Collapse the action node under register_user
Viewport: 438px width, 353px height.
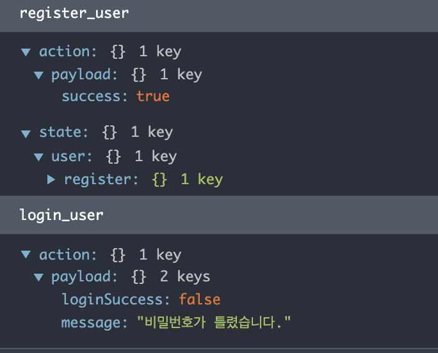click(x=26, y=52)
